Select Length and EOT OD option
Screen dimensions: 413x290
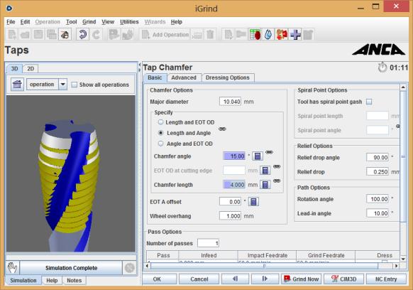160,122
